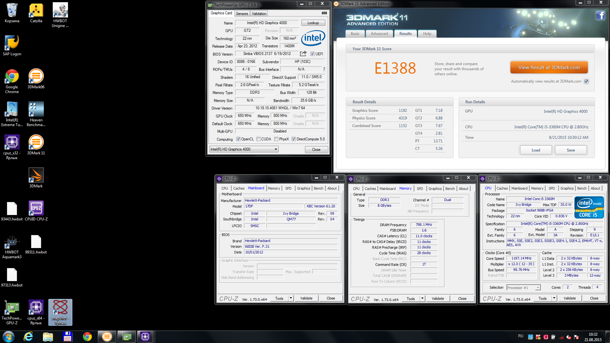
Task: Toggle the PhysX checkbox
Action: 276,139
